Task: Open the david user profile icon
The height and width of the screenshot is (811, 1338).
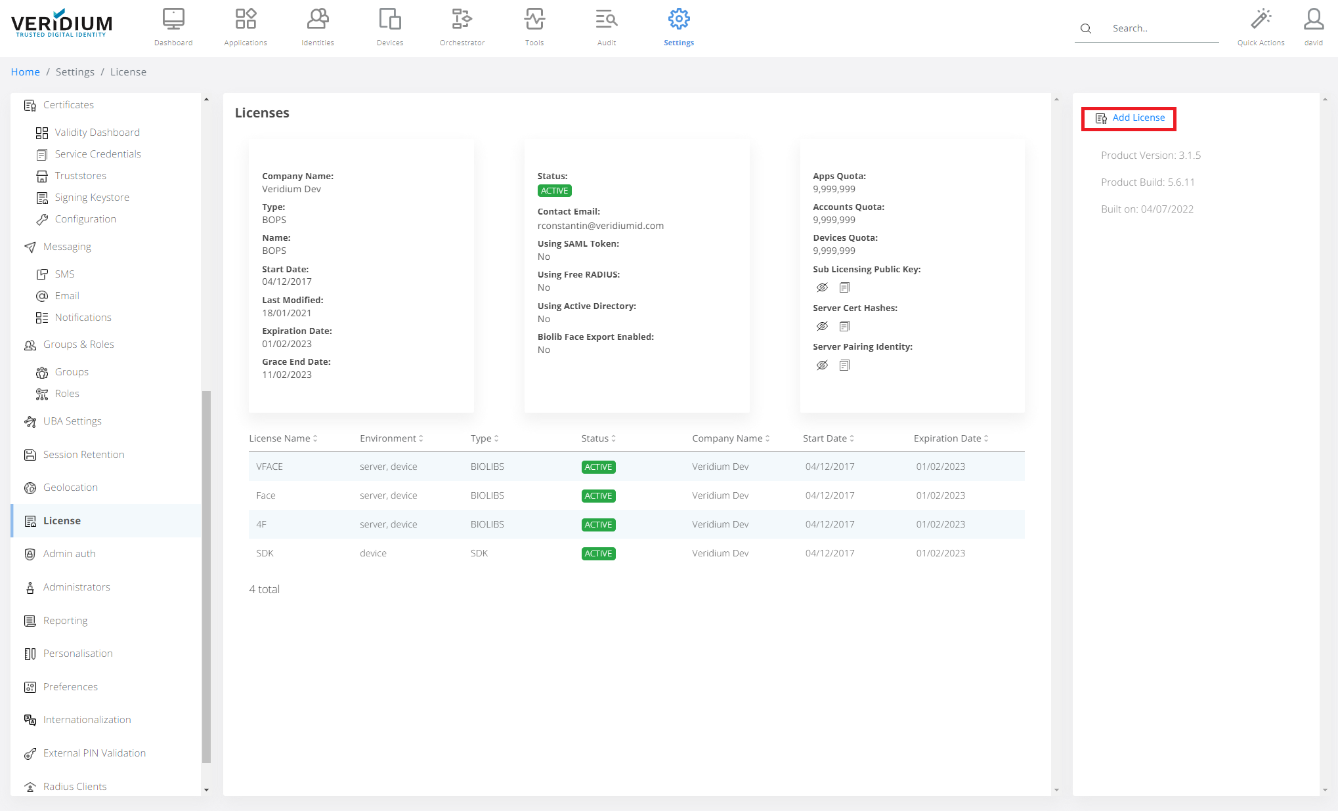Action: pyautogui.click(x=1313, y=20)
